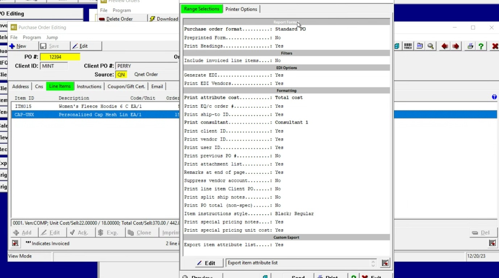Click the barcode TRACK toolbar icon

point(408,46)
